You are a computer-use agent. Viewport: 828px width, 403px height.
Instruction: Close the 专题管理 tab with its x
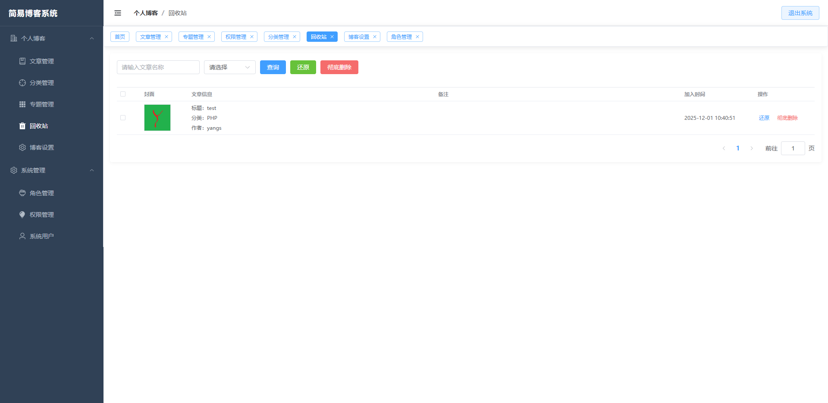209,37
